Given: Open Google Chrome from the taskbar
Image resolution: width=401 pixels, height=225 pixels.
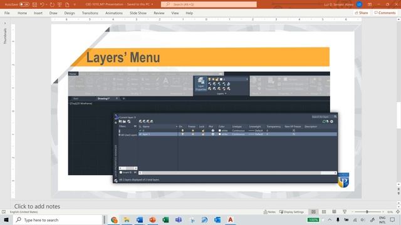Looking at the screenshot, I should coord(114,219).
